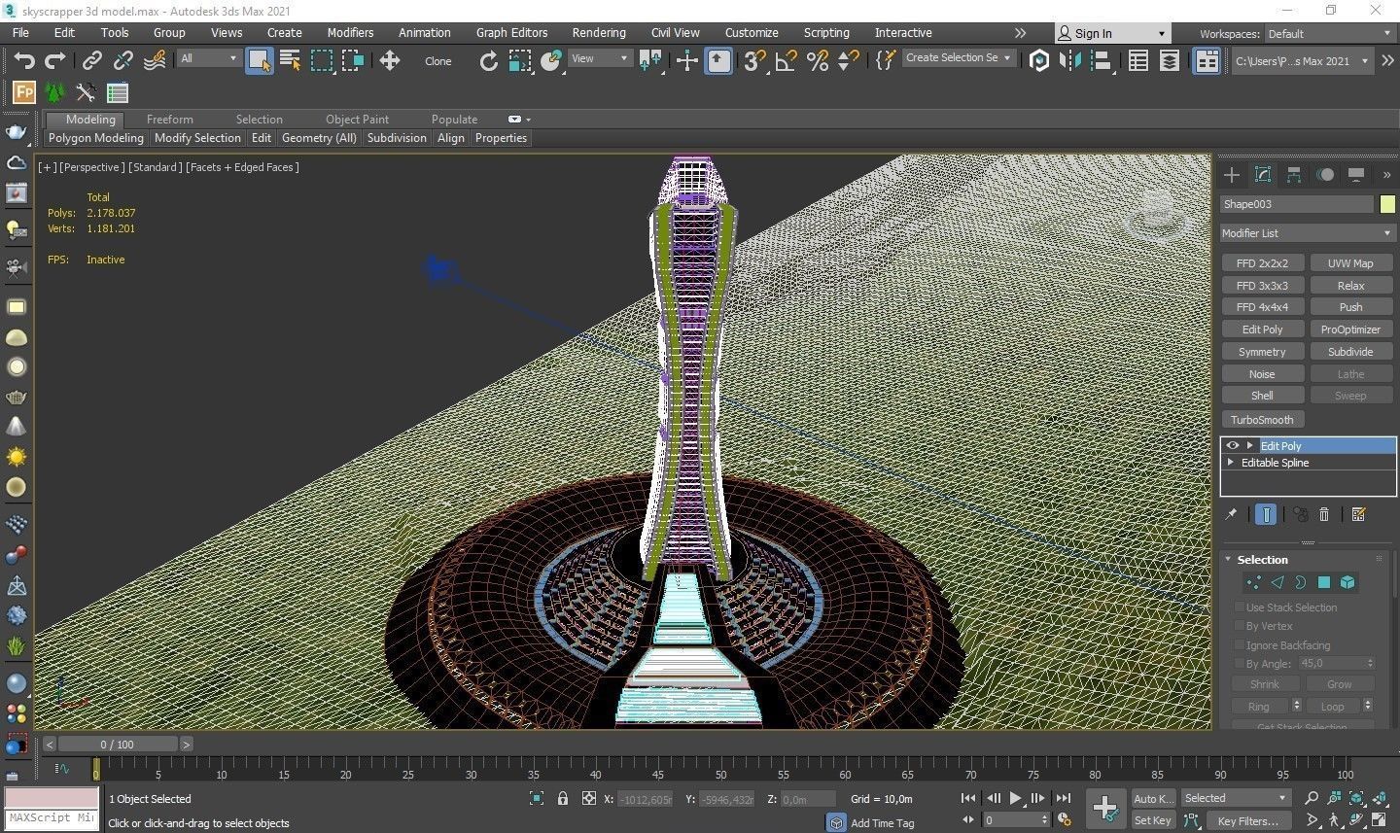Open the Sign In dropdown
This screenshot has height=833, width=1400.
coord(1111,33)
